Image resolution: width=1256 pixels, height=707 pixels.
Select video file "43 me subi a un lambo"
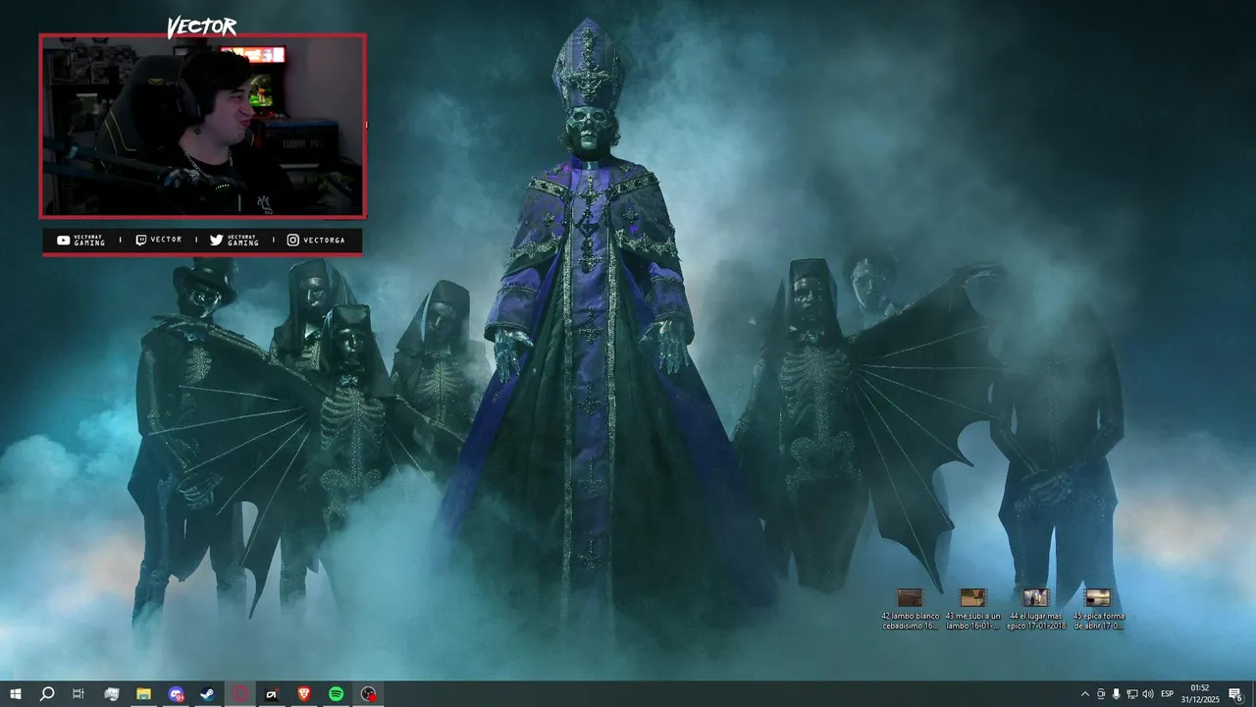point(972,610)
